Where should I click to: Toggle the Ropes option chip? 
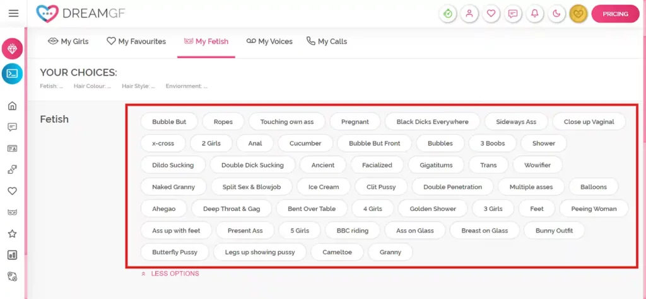tap(223, 121)
